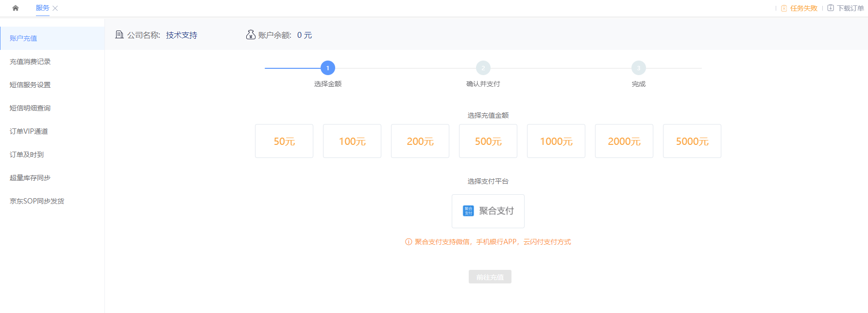
Task: Click the 选择金额 step label
Action: click(x=328, y=84)
